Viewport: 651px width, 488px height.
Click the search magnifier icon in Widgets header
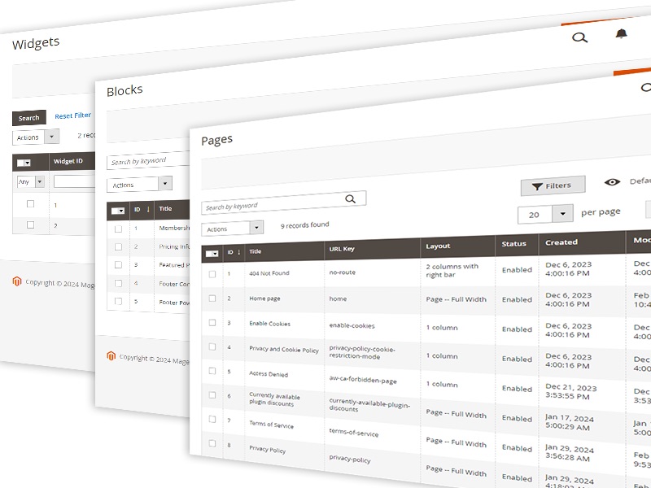pos(579,37)
